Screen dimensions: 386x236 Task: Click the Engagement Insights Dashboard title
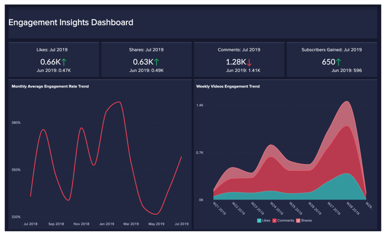coord(71,22)
